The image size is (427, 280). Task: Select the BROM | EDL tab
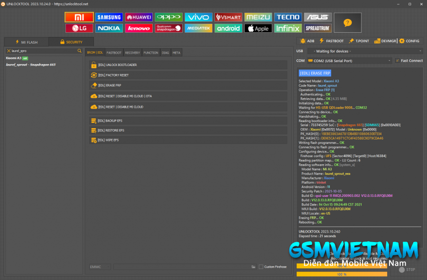95,53
